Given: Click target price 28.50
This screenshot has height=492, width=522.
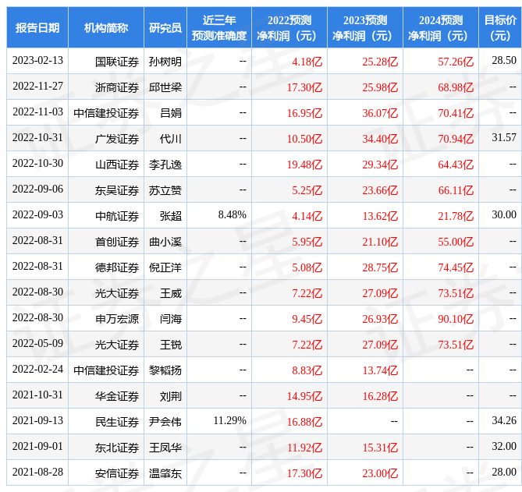Looking at the screenshot, I should coord(504,61).
